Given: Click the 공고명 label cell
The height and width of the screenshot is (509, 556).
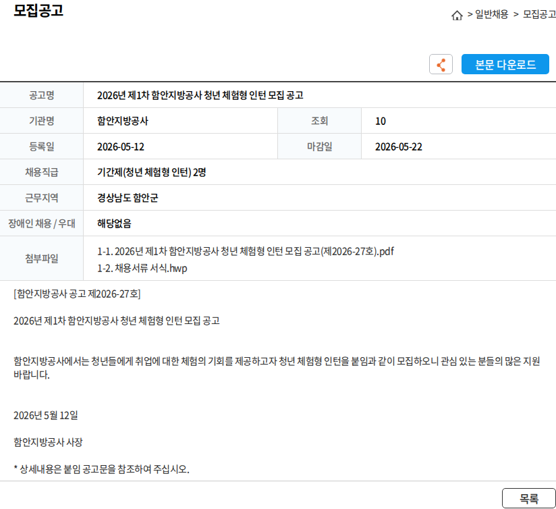Looking at the screenshot, I should tap(41, 95).
